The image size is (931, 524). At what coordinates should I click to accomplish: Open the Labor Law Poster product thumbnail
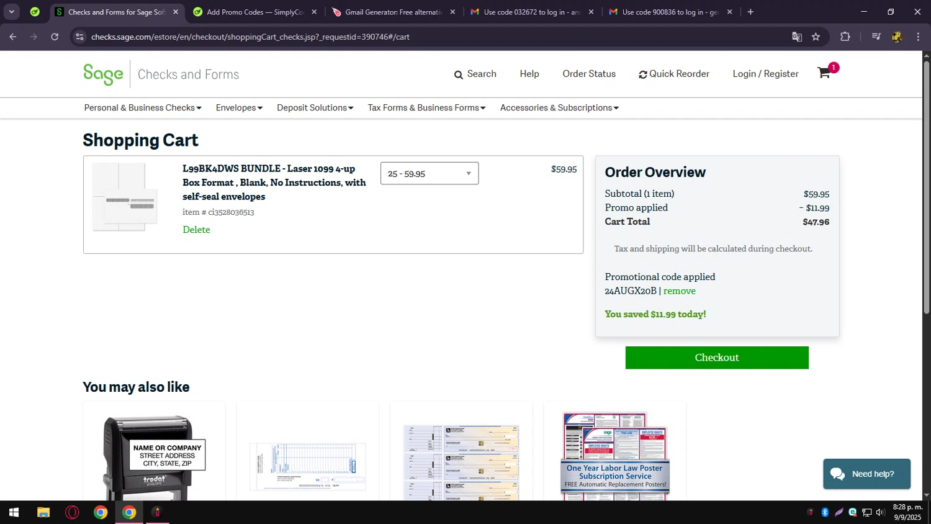(x=615, y=455)
